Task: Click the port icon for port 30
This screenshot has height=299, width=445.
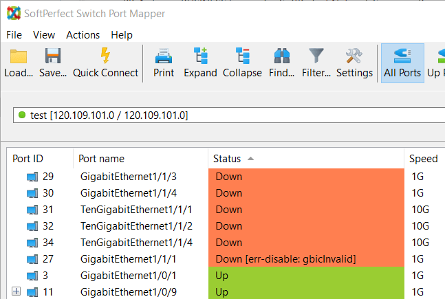Action: [x=32, y=193]
